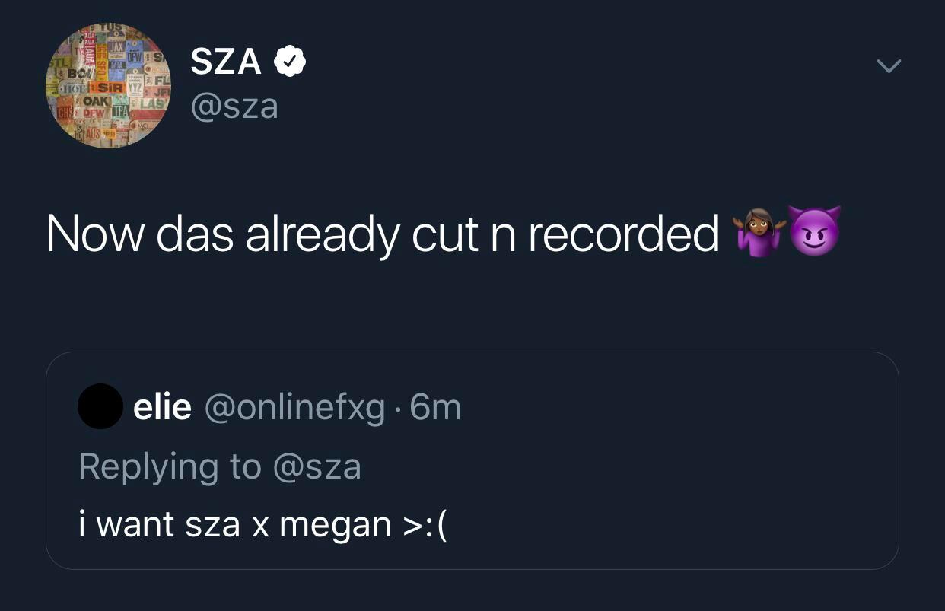Screen dimensions: 945x611
Task: Click the @sza username handle
Action: pyautogui.click(x=233, y=107)
